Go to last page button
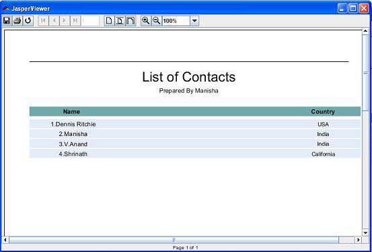The image size is (372, 252). (x=75, y=21)
